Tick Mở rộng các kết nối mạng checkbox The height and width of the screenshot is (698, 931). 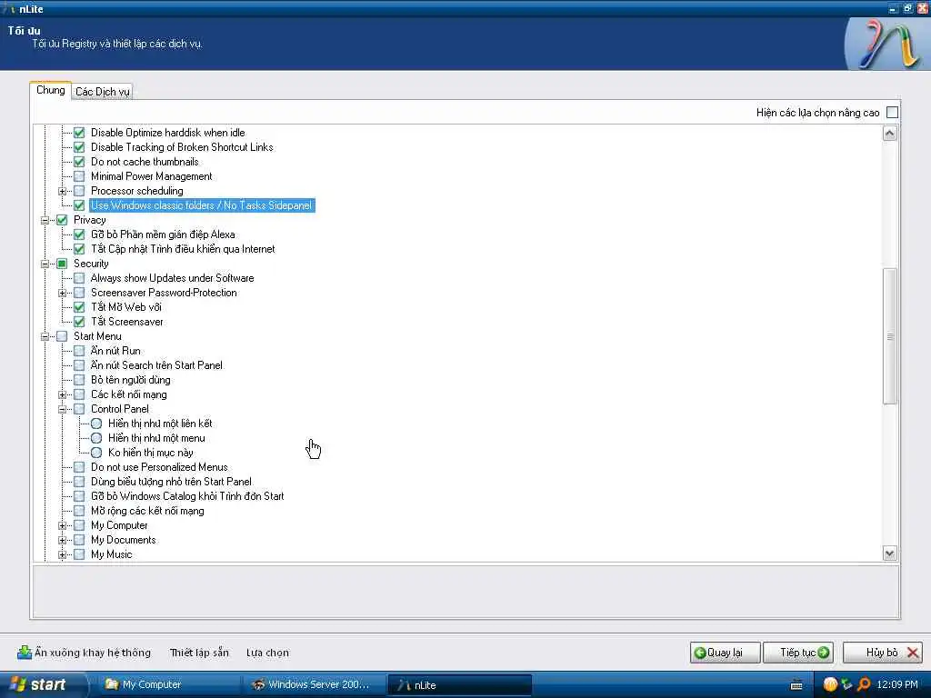tap(79, 511)
